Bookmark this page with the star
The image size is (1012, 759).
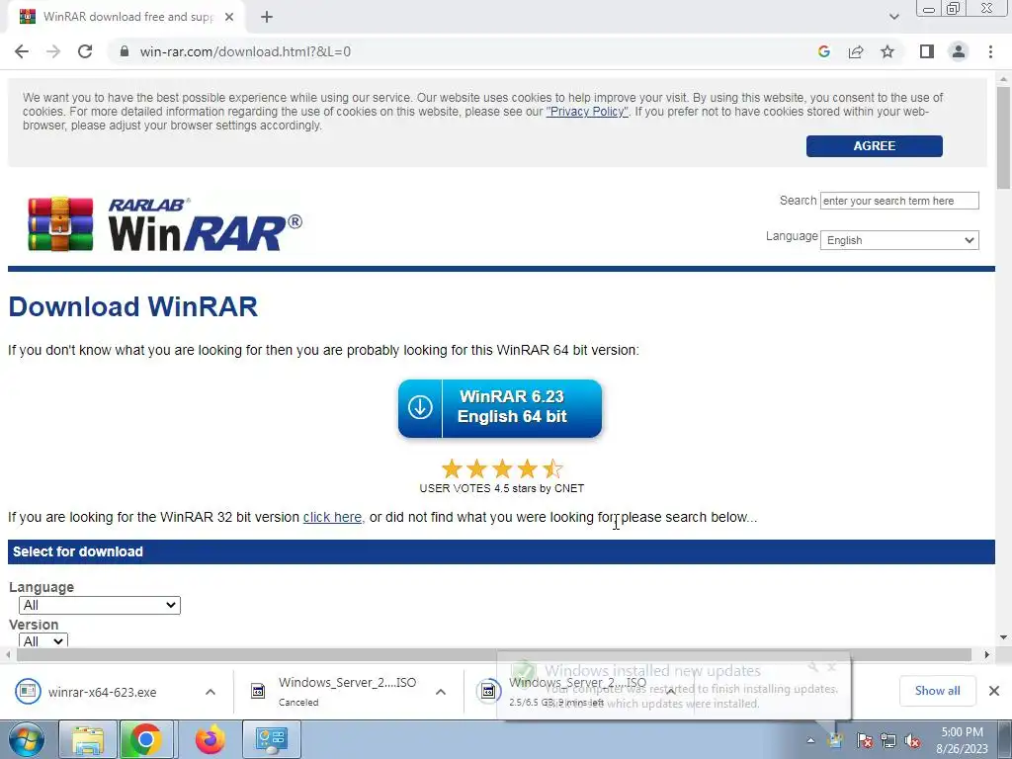click(887, 51)
